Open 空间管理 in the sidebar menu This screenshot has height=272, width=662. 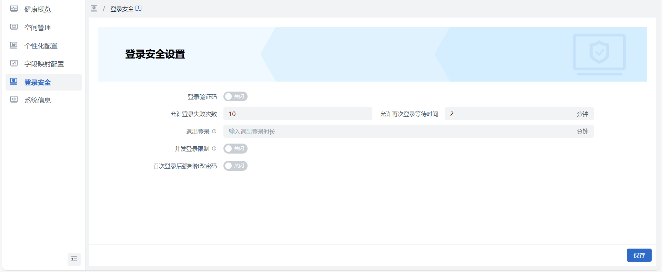(38, 28)
